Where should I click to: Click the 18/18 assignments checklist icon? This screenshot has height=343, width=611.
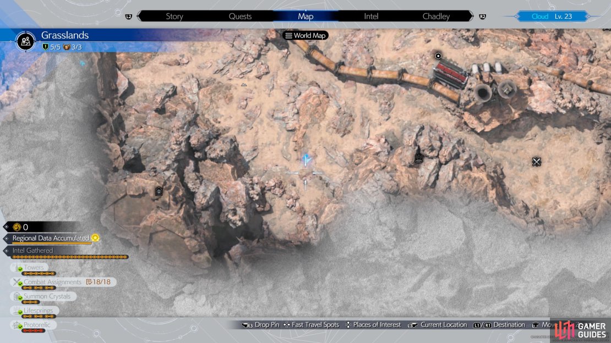point(89,282)
